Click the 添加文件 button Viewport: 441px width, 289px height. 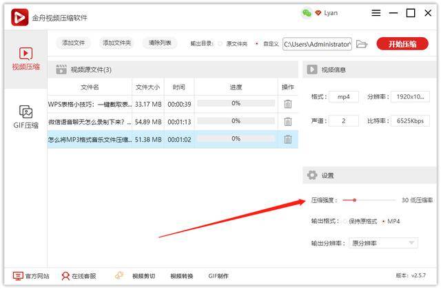coord(74,43)
